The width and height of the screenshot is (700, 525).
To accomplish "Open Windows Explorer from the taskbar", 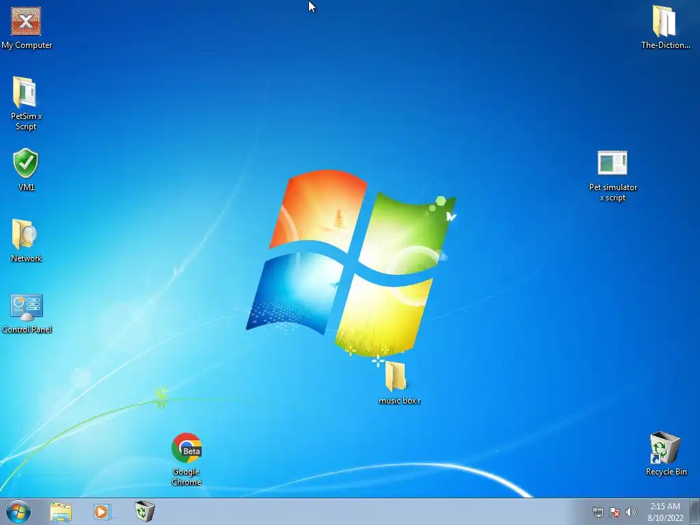I will [x=61, y=512].
